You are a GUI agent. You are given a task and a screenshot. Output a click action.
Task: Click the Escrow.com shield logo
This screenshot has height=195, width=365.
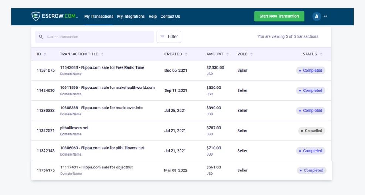click(36, 16)
